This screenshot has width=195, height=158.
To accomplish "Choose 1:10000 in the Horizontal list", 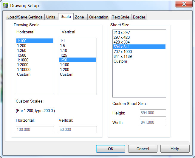I will (24, 69).
